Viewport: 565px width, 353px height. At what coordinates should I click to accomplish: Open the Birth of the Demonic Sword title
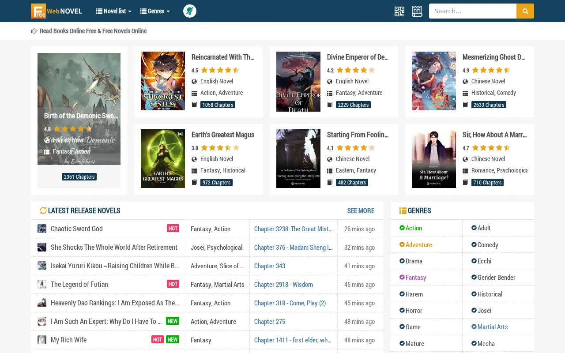[x=81, y=116]
